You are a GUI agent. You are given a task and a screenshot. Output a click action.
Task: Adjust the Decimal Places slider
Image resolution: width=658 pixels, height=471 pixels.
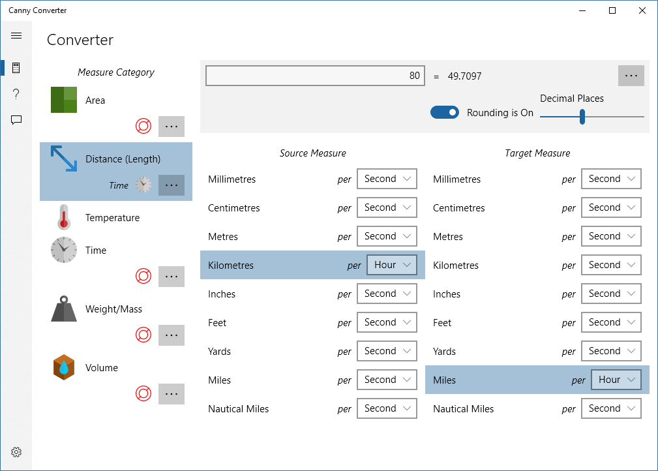(x=582, y=117)
